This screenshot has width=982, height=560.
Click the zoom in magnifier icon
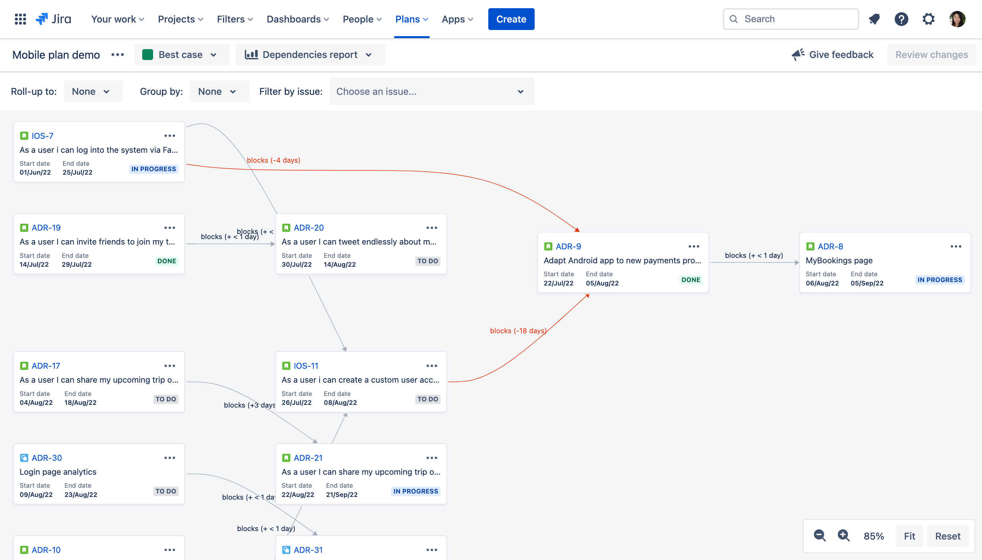click(844, 535)
